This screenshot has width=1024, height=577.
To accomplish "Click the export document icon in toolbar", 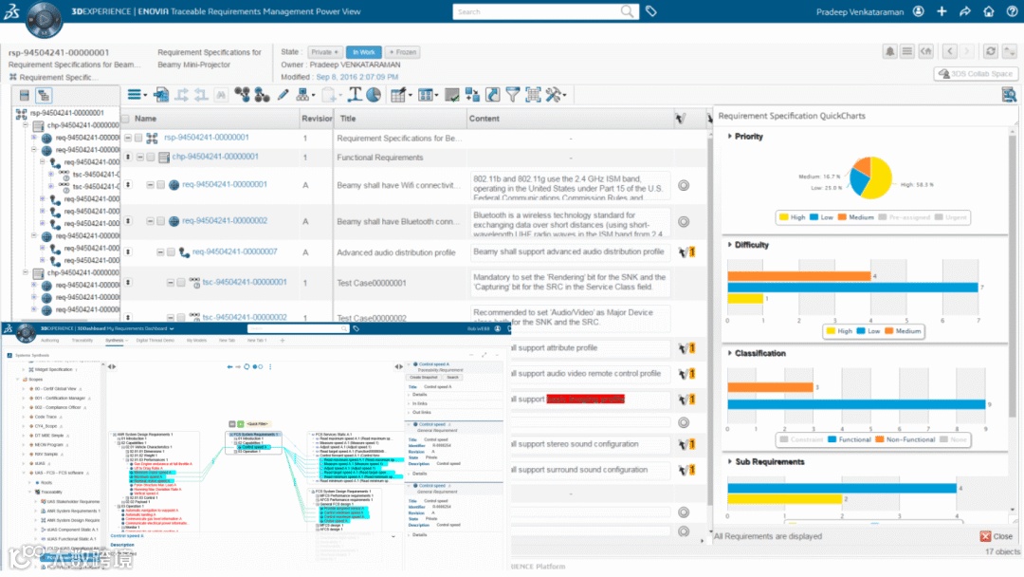I will [160, 95].
